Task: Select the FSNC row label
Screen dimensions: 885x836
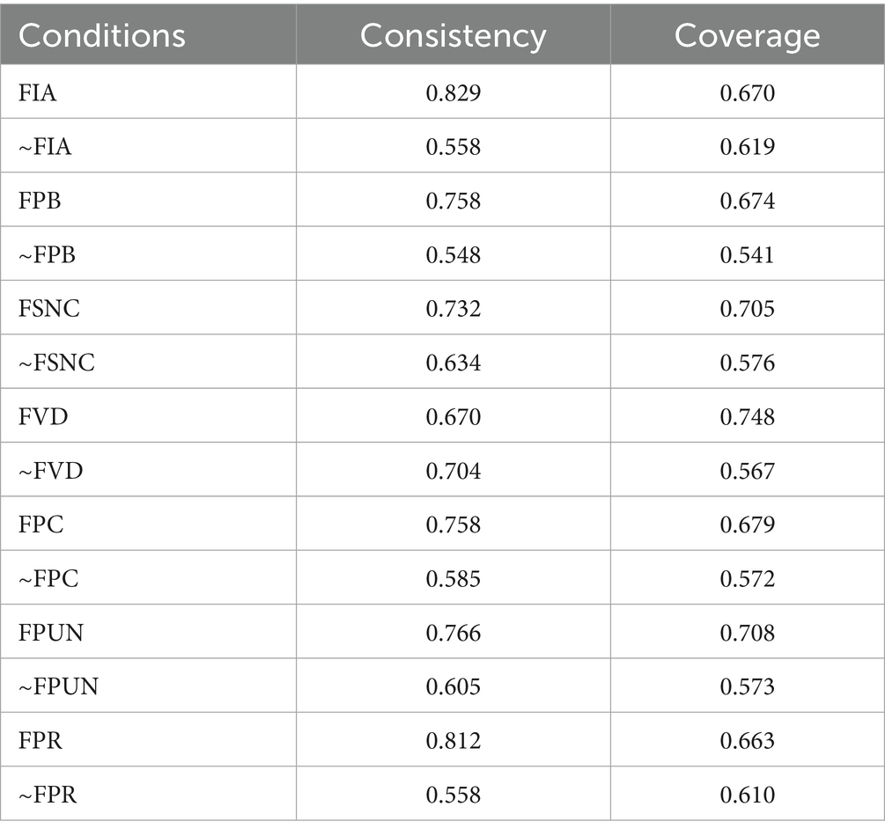Action: pos(46,309)
